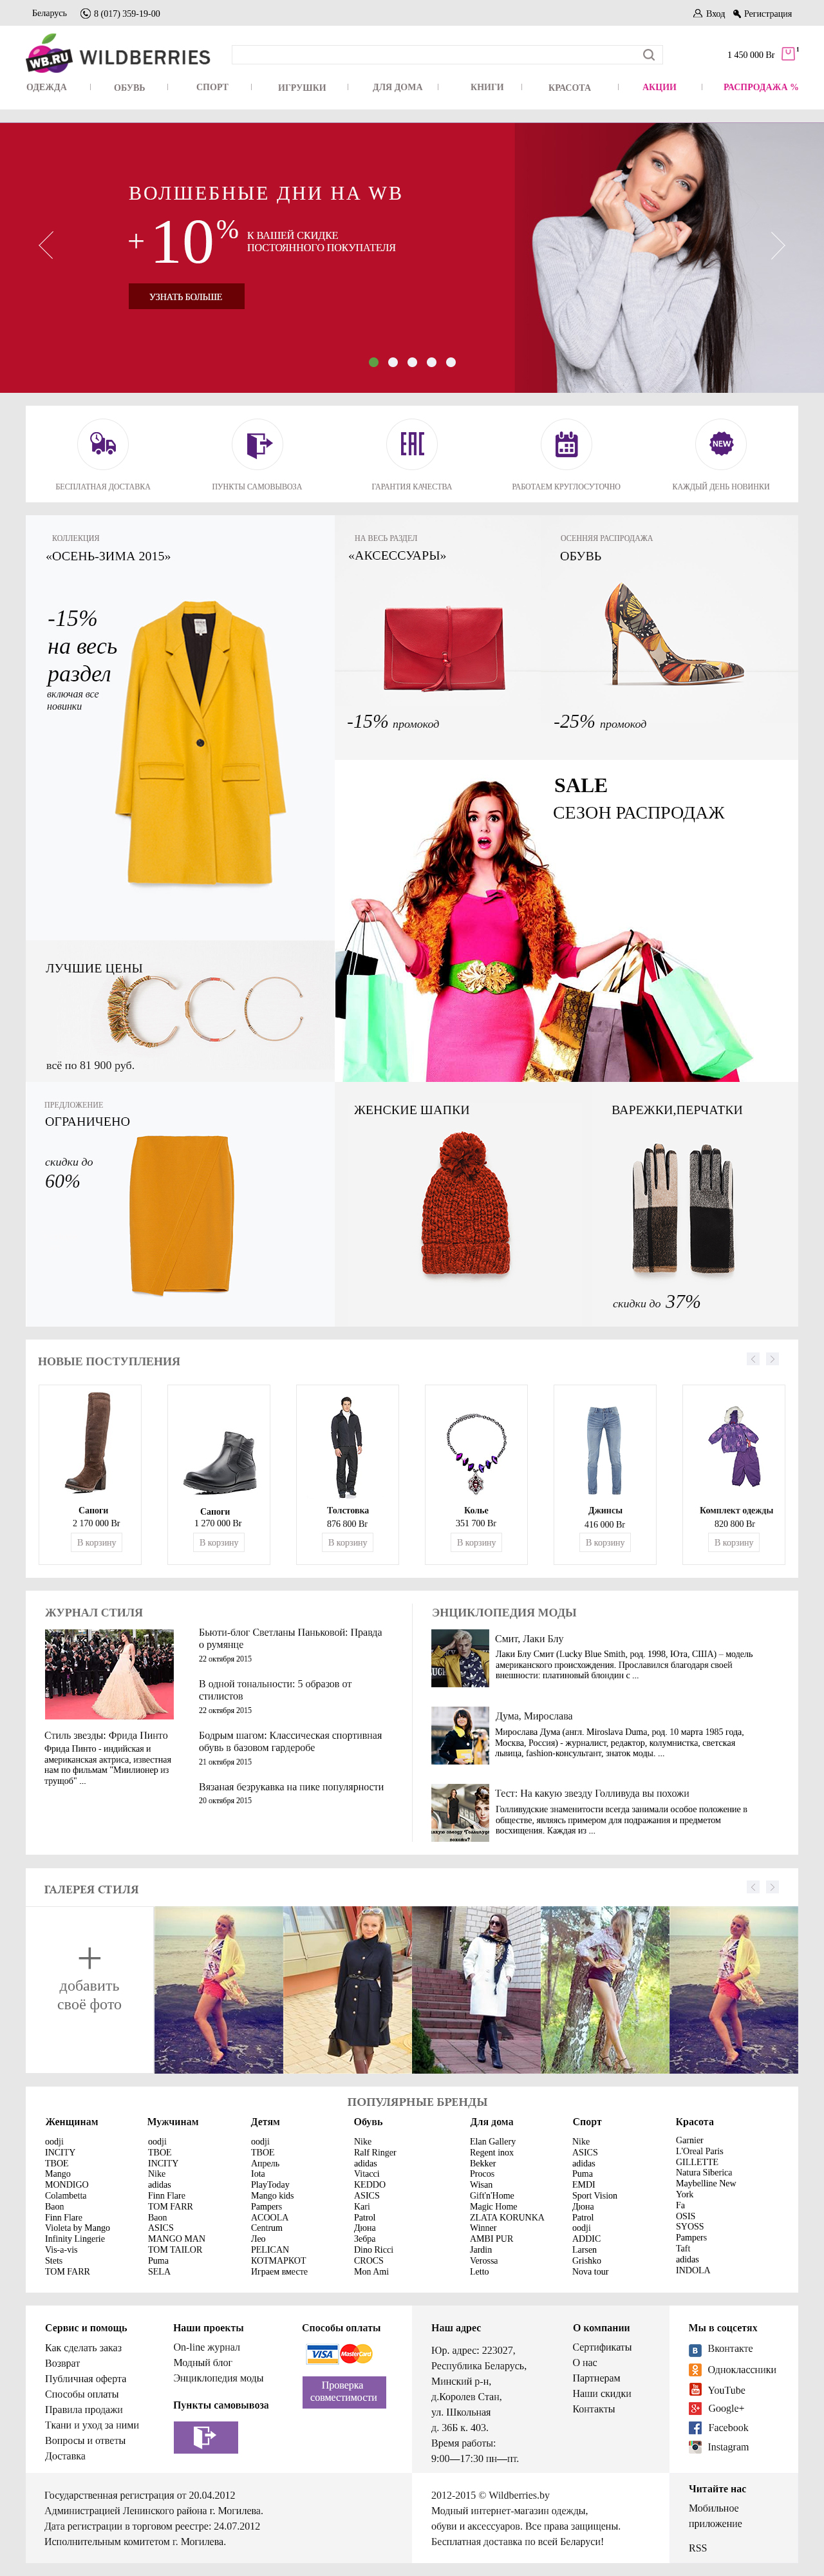
Task: Open the Facebook social icon
Action: [695, 2427]
